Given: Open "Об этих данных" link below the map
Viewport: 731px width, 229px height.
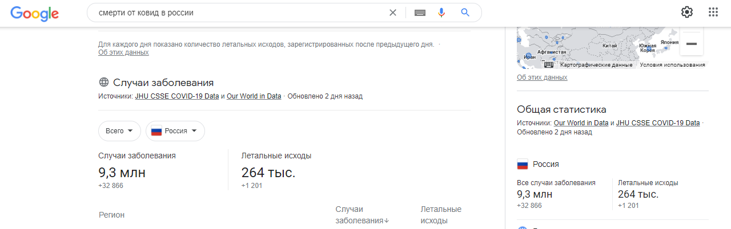Looking at the screenshot, I should pos(542,77).
